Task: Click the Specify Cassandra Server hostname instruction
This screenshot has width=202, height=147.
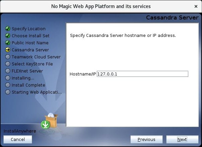Action: coord(123,36)
